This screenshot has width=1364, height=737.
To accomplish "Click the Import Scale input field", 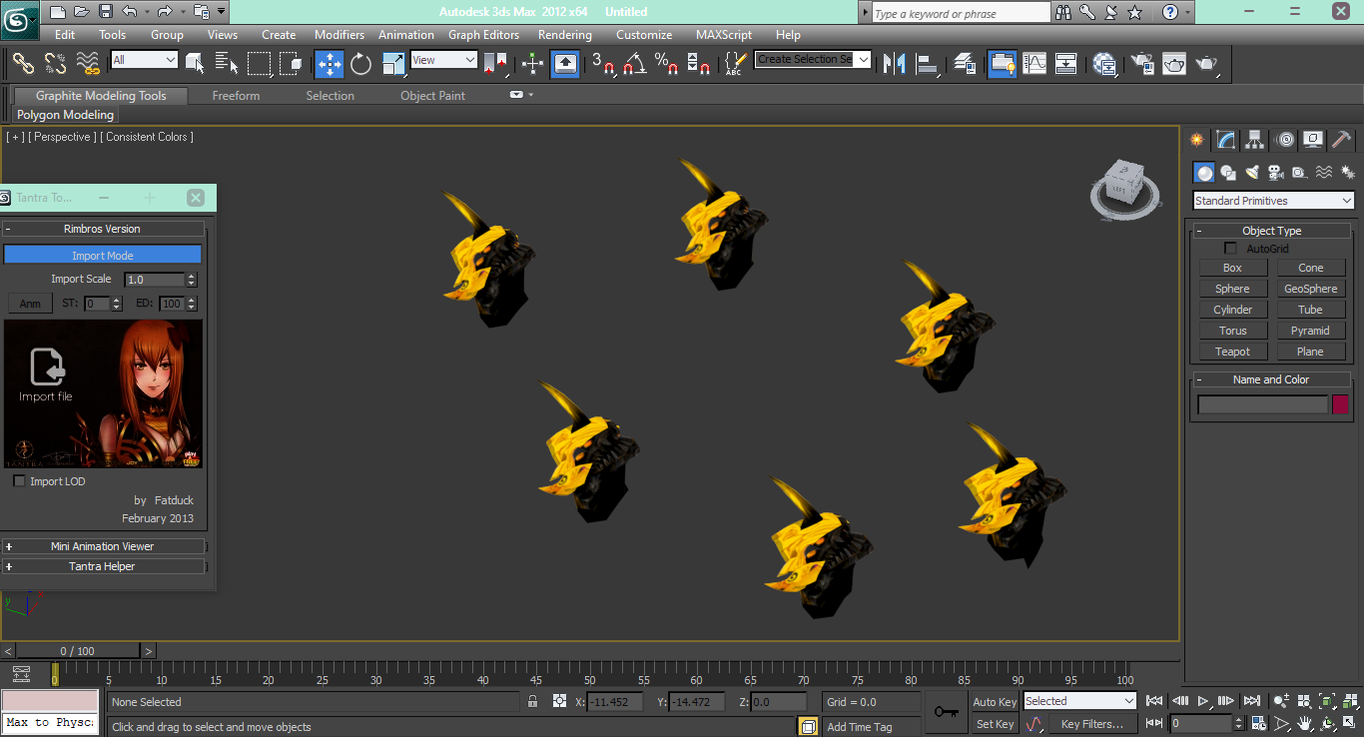I will pyautogui.click(x=155, y=280).
